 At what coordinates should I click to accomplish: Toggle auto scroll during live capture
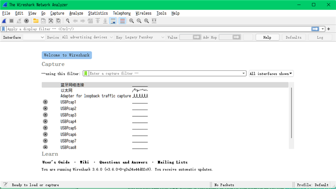click(x=113, y=21)
